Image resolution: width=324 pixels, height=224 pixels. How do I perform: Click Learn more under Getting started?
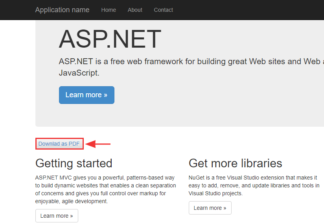(57, 216)
